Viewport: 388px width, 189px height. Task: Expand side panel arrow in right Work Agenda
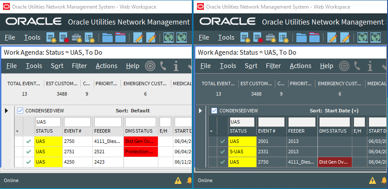click(201, 111)
